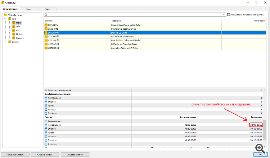
Task: Open the search box dropdown arrow
Action: click(224, 15)
